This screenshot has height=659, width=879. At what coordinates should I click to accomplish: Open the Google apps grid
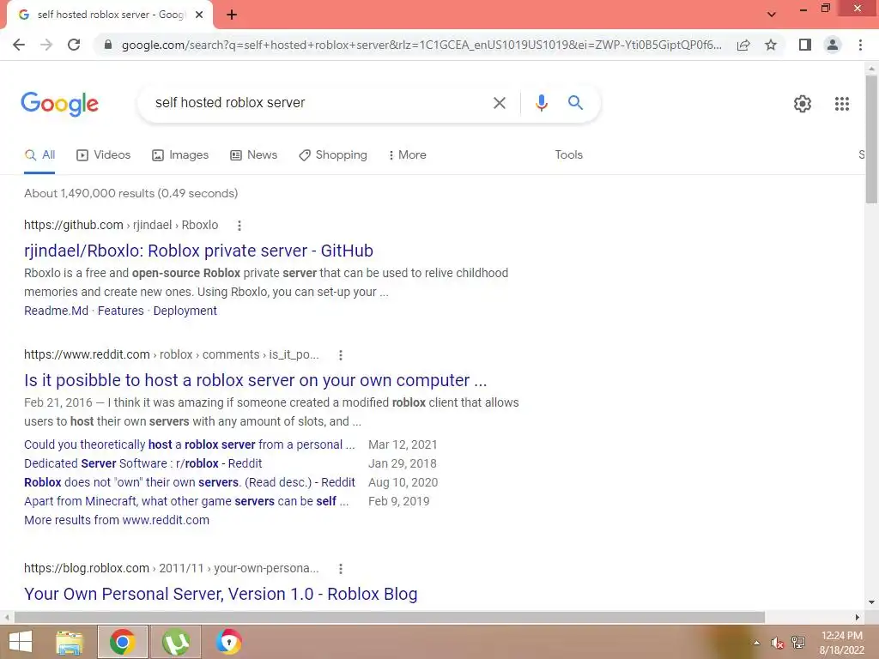[x=842, y=104]
